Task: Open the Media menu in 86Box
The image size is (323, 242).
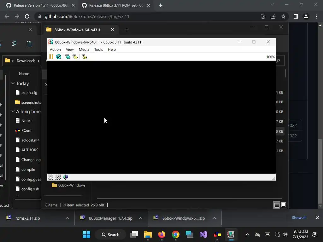Action: [x=84, y=49]
